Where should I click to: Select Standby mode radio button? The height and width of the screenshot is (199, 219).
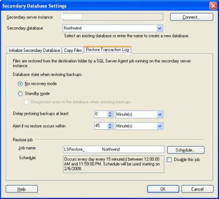tap(20, 94)
